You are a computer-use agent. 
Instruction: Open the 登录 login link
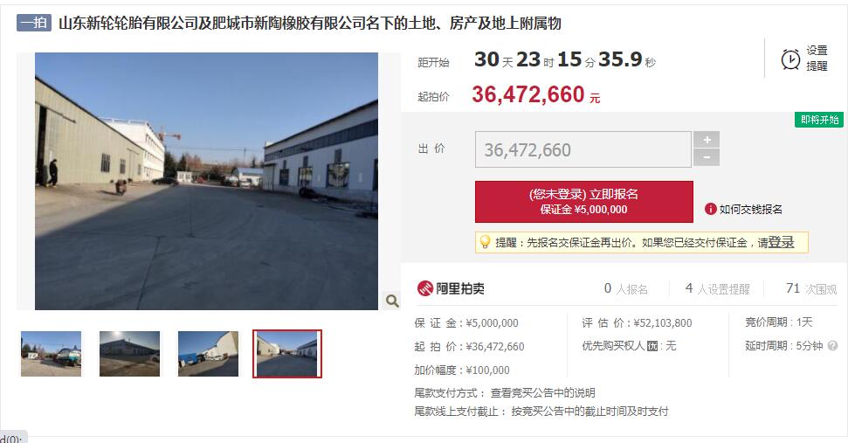click(x=781, y=243)
